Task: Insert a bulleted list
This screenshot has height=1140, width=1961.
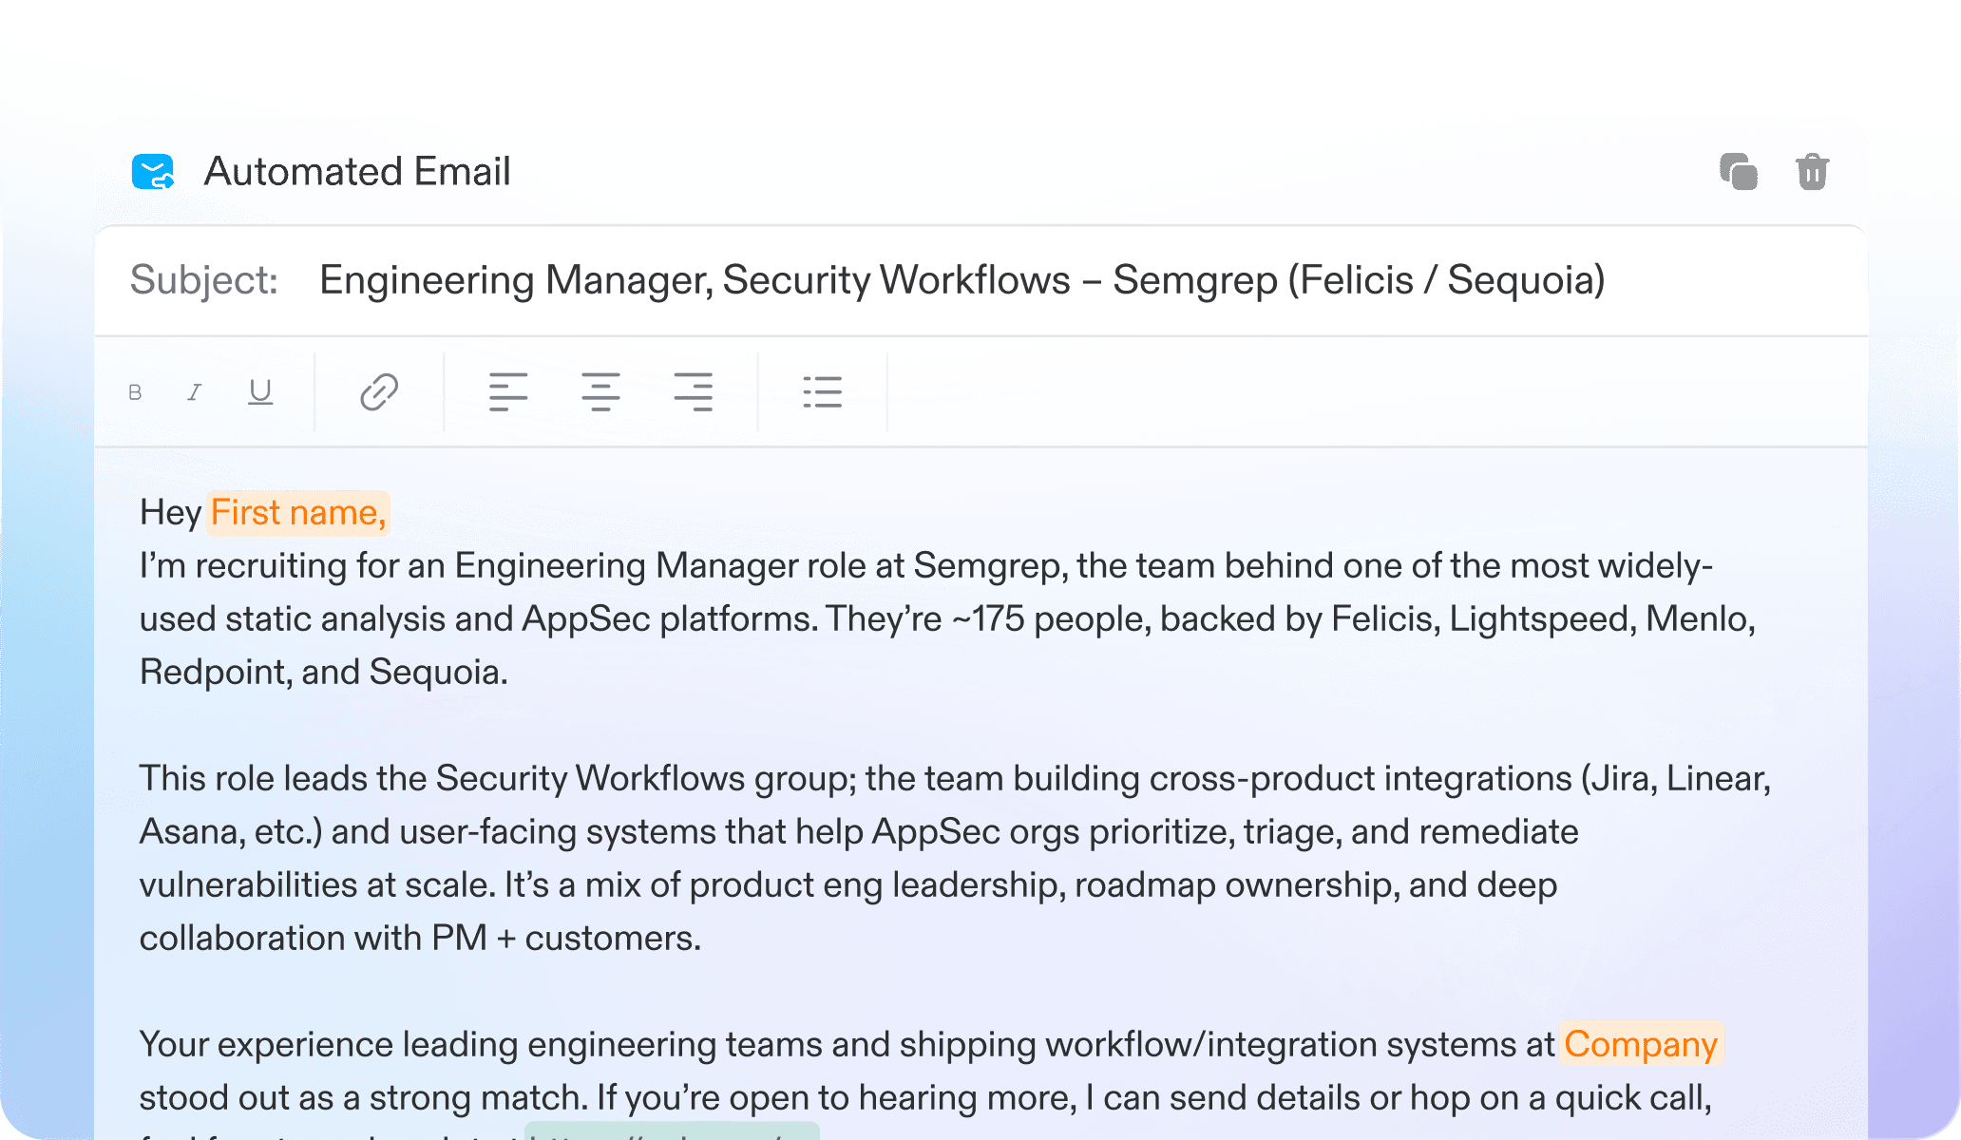Action: 822,391
